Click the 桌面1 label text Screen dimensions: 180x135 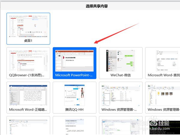(x=28, y=40)
